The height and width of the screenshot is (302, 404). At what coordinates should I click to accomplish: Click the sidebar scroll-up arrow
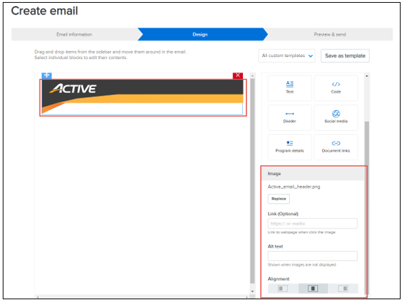coord(367,76)
